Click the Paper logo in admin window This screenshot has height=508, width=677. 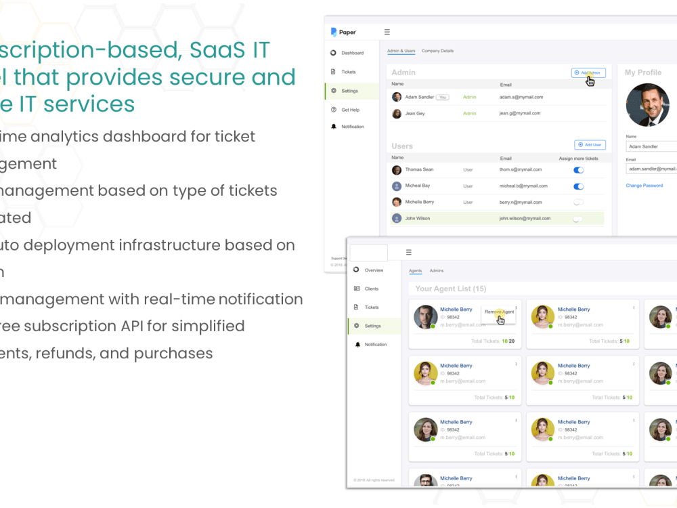point(343,32)
